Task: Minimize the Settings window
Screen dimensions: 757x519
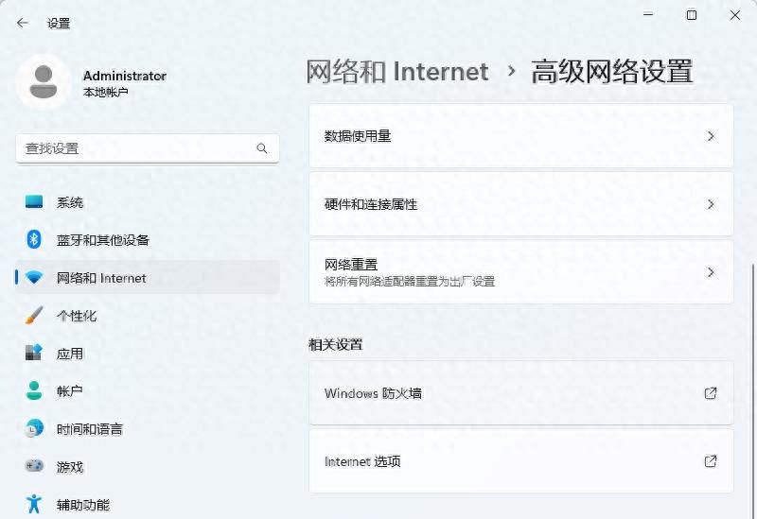Action: pyautogui.click(x=648, y=15)
